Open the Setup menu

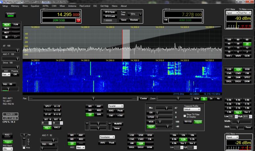click(x=5, y=6)
